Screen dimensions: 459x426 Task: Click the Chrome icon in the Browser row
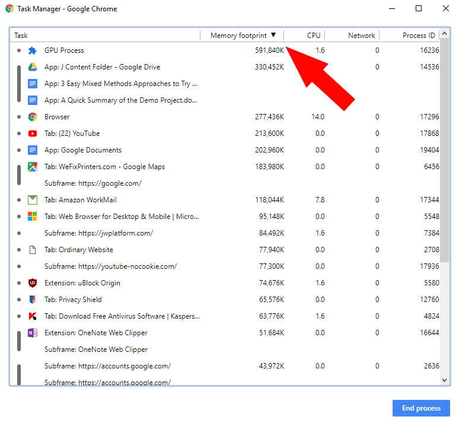(x=32, y=117)
